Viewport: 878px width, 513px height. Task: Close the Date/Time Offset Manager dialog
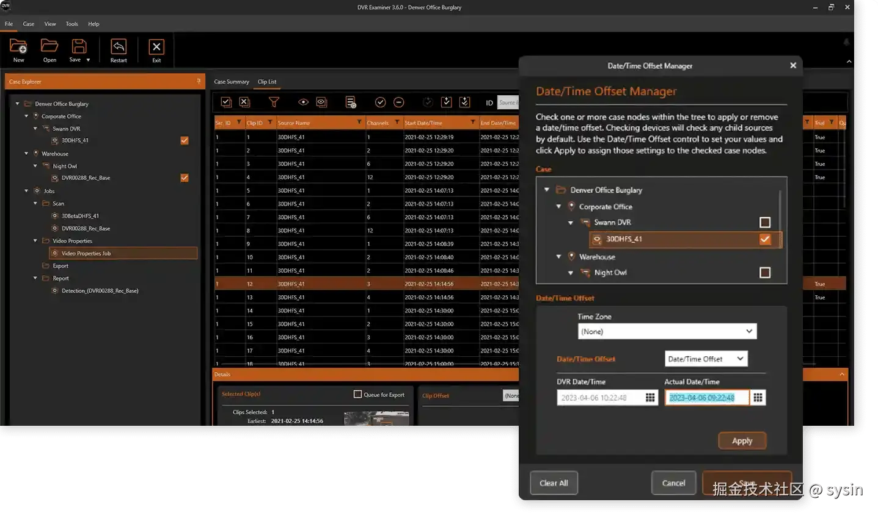pyautogui.click(x=793, y=65)
